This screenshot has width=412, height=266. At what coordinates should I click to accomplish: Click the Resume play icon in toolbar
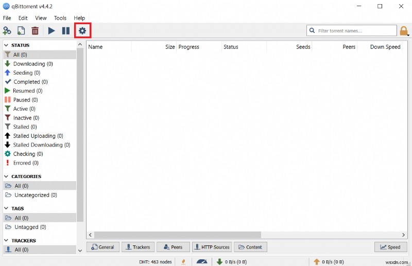tap(51, 31)
